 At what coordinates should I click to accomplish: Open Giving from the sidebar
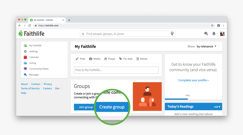[x=33, y=63]
